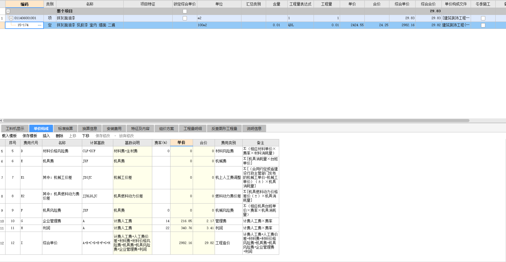Click the 综合单价 column header
This screenshot has width=506, height=262.
point(402,4)
